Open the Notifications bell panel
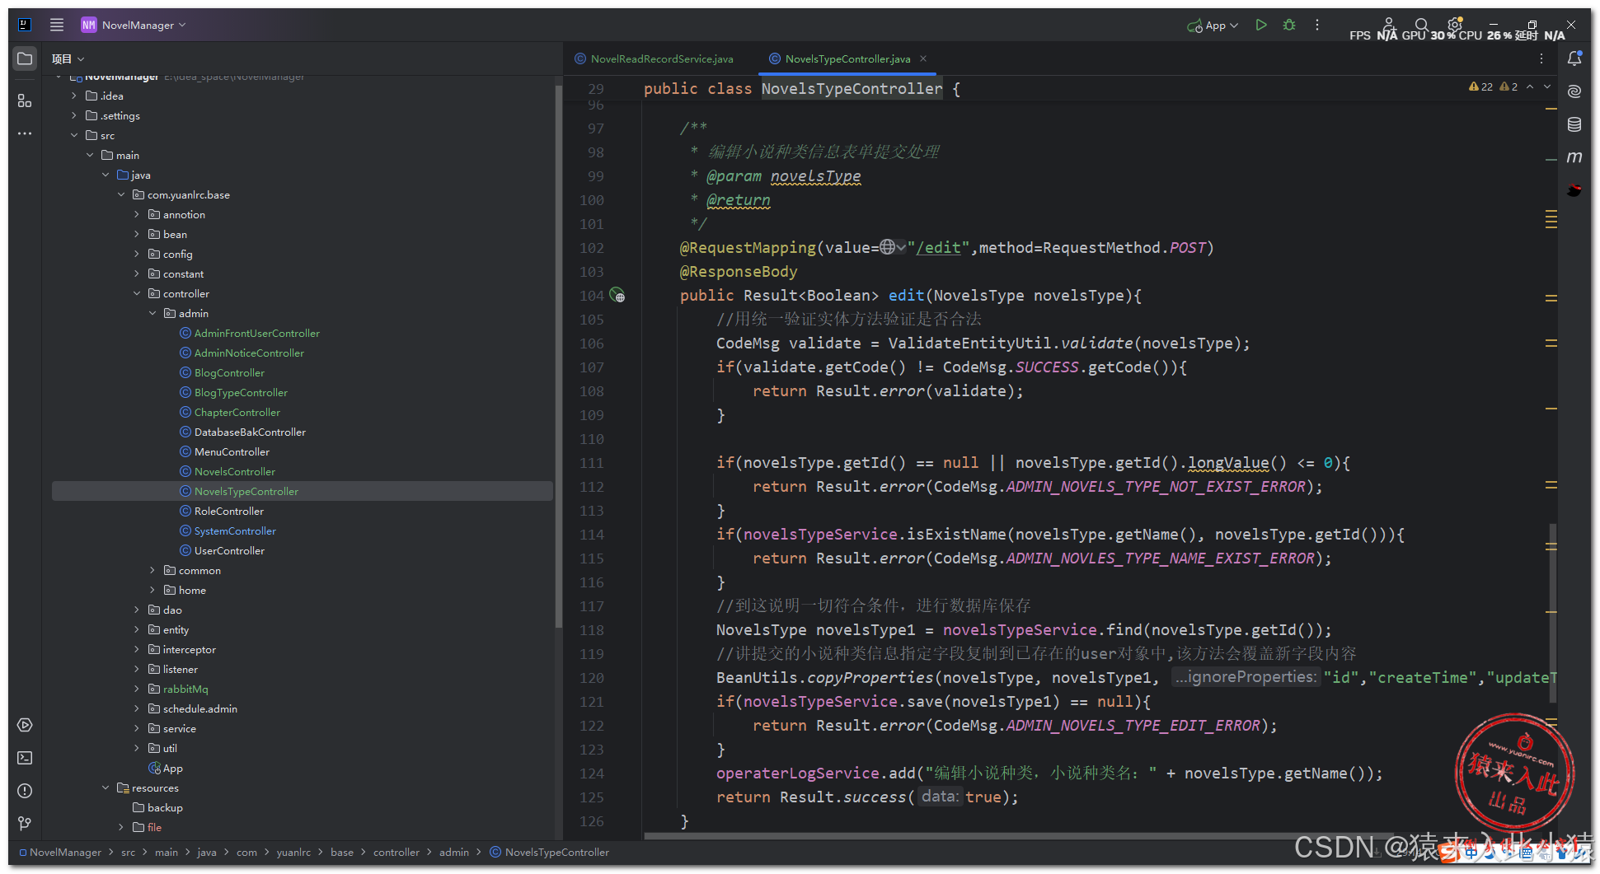Viewport: 1600px width, 874px height. [x=1574, y=58]
